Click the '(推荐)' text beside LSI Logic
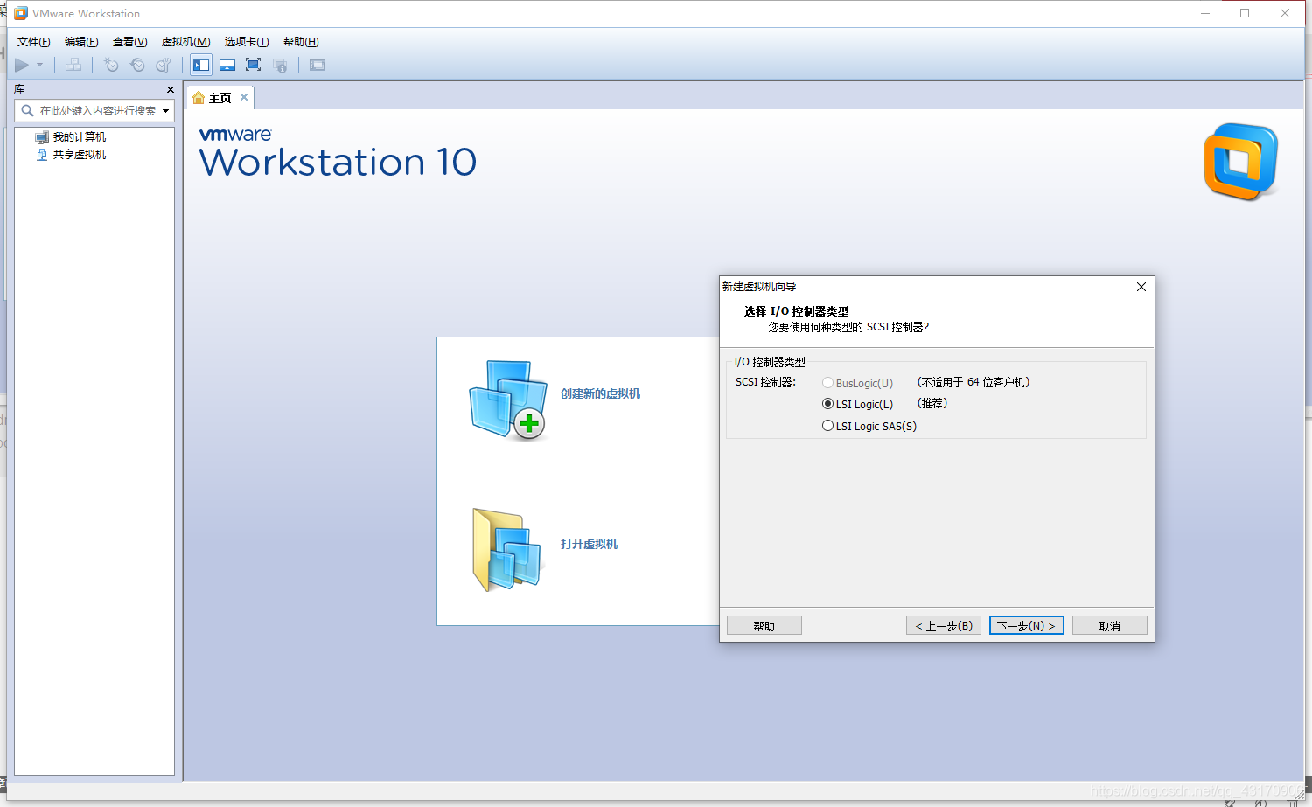 click(x=932, y=403)
